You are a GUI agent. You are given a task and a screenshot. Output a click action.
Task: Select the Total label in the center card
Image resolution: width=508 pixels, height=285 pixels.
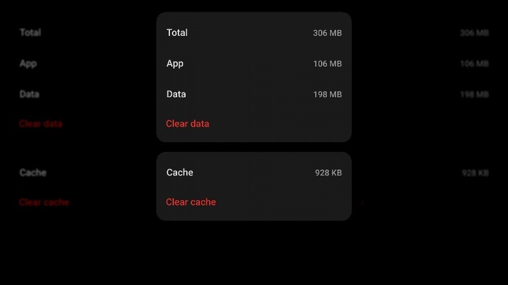click(177, 33)
